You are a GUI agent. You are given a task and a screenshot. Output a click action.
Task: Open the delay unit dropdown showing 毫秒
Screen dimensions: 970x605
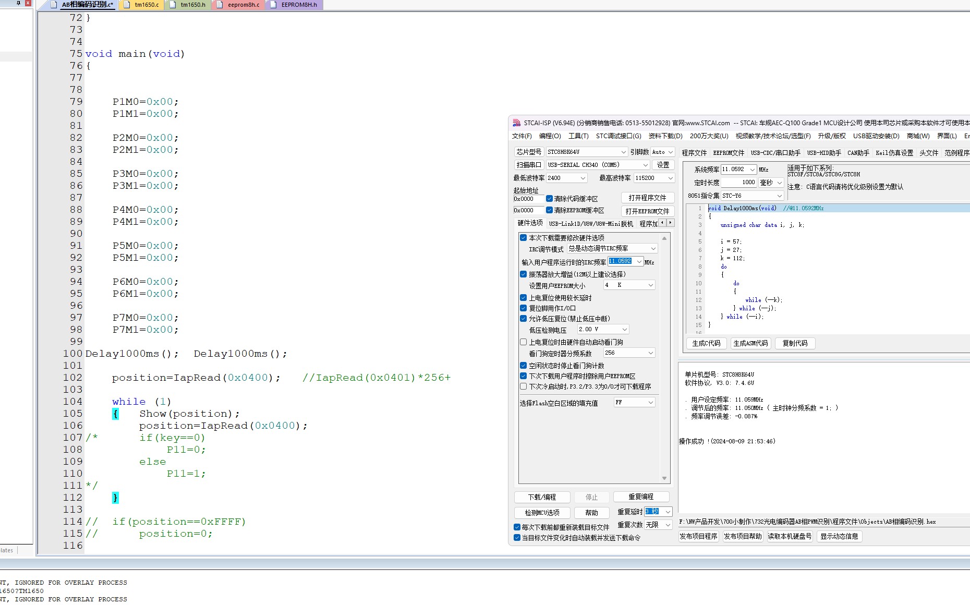pyautogui.click(x=771, y=183)
